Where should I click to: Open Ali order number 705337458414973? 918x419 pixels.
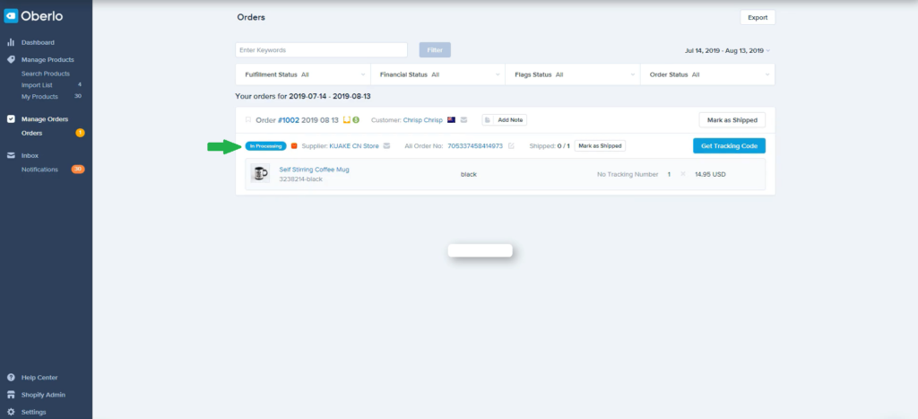click(x=475, y=146)
